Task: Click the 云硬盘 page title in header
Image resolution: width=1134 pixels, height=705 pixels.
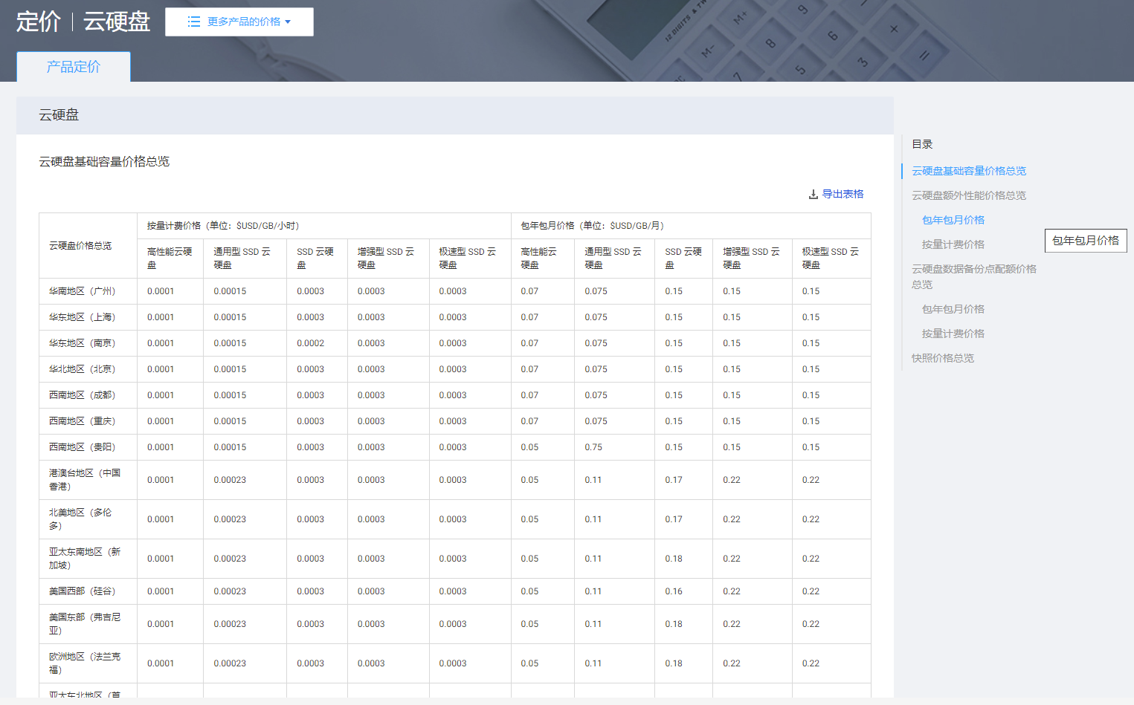Action: tap(117, 22)
